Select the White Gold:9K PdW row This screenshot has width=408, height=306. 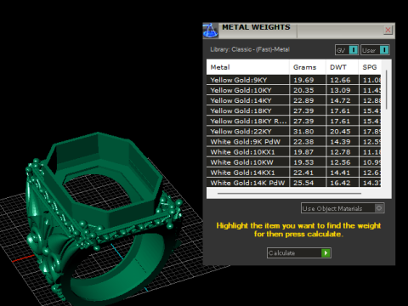[293, 142]
